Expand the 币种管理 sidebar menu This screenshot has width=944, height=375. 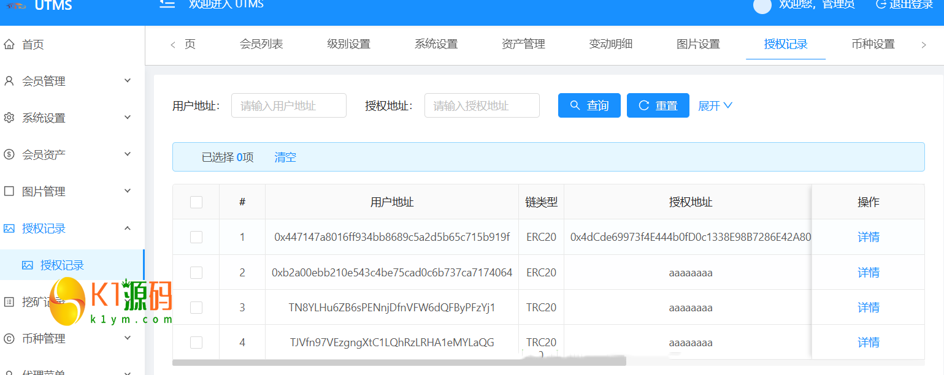128,338
